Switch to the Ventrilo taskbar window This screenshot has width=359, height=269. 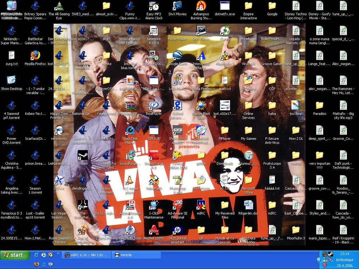(136, 255)
